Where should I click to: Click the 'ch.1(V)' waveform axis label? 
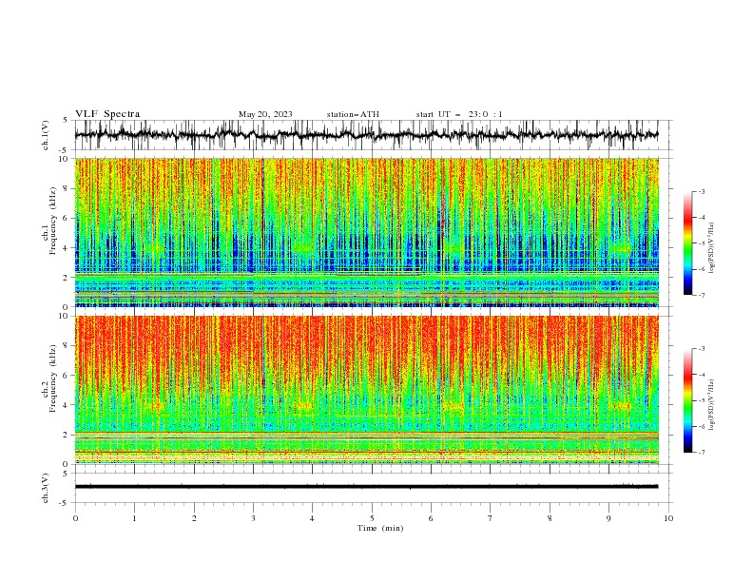(x=46, y=135)
